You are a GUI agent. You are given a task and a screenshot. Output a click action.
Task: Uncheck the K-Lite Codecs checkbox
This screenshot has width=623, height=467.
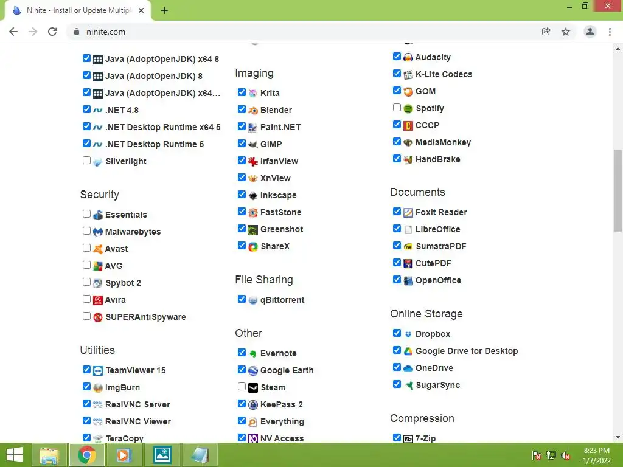pyautogui.click(x=397, y=74)
